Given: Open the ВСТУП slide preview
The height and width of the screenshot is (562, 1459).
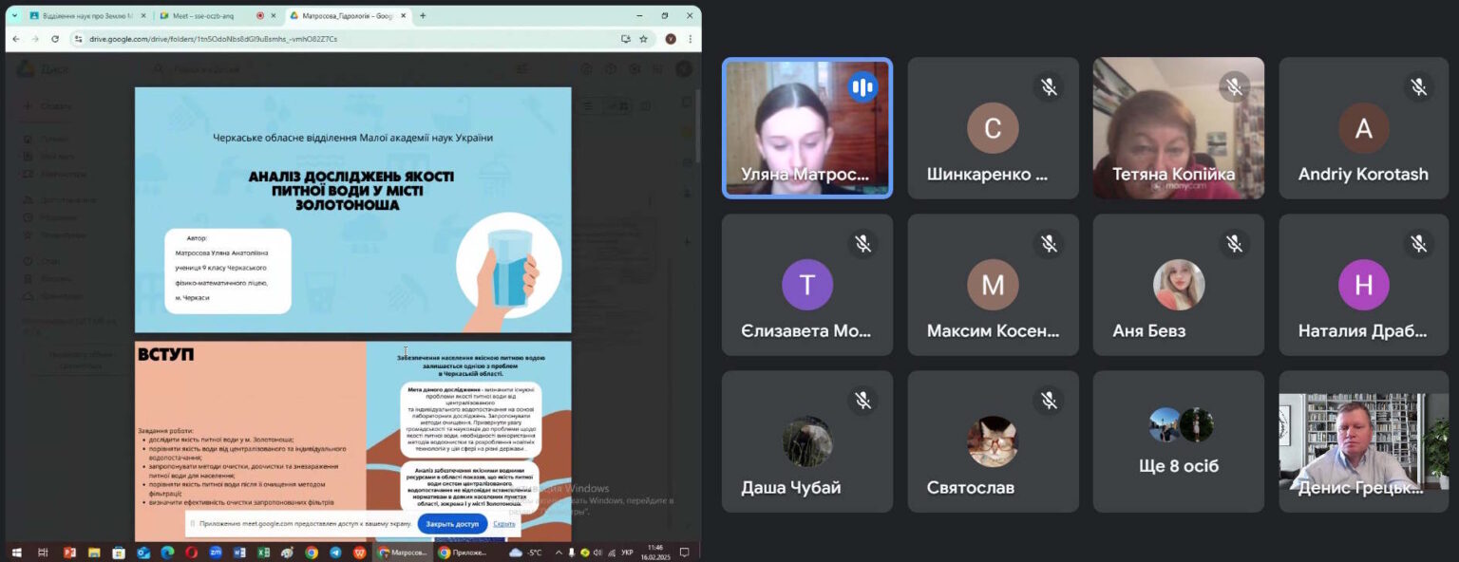Looking at the screenshot, I should click(352, 441).
